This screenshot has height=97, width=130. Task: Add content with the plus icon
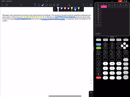point(83,5)
